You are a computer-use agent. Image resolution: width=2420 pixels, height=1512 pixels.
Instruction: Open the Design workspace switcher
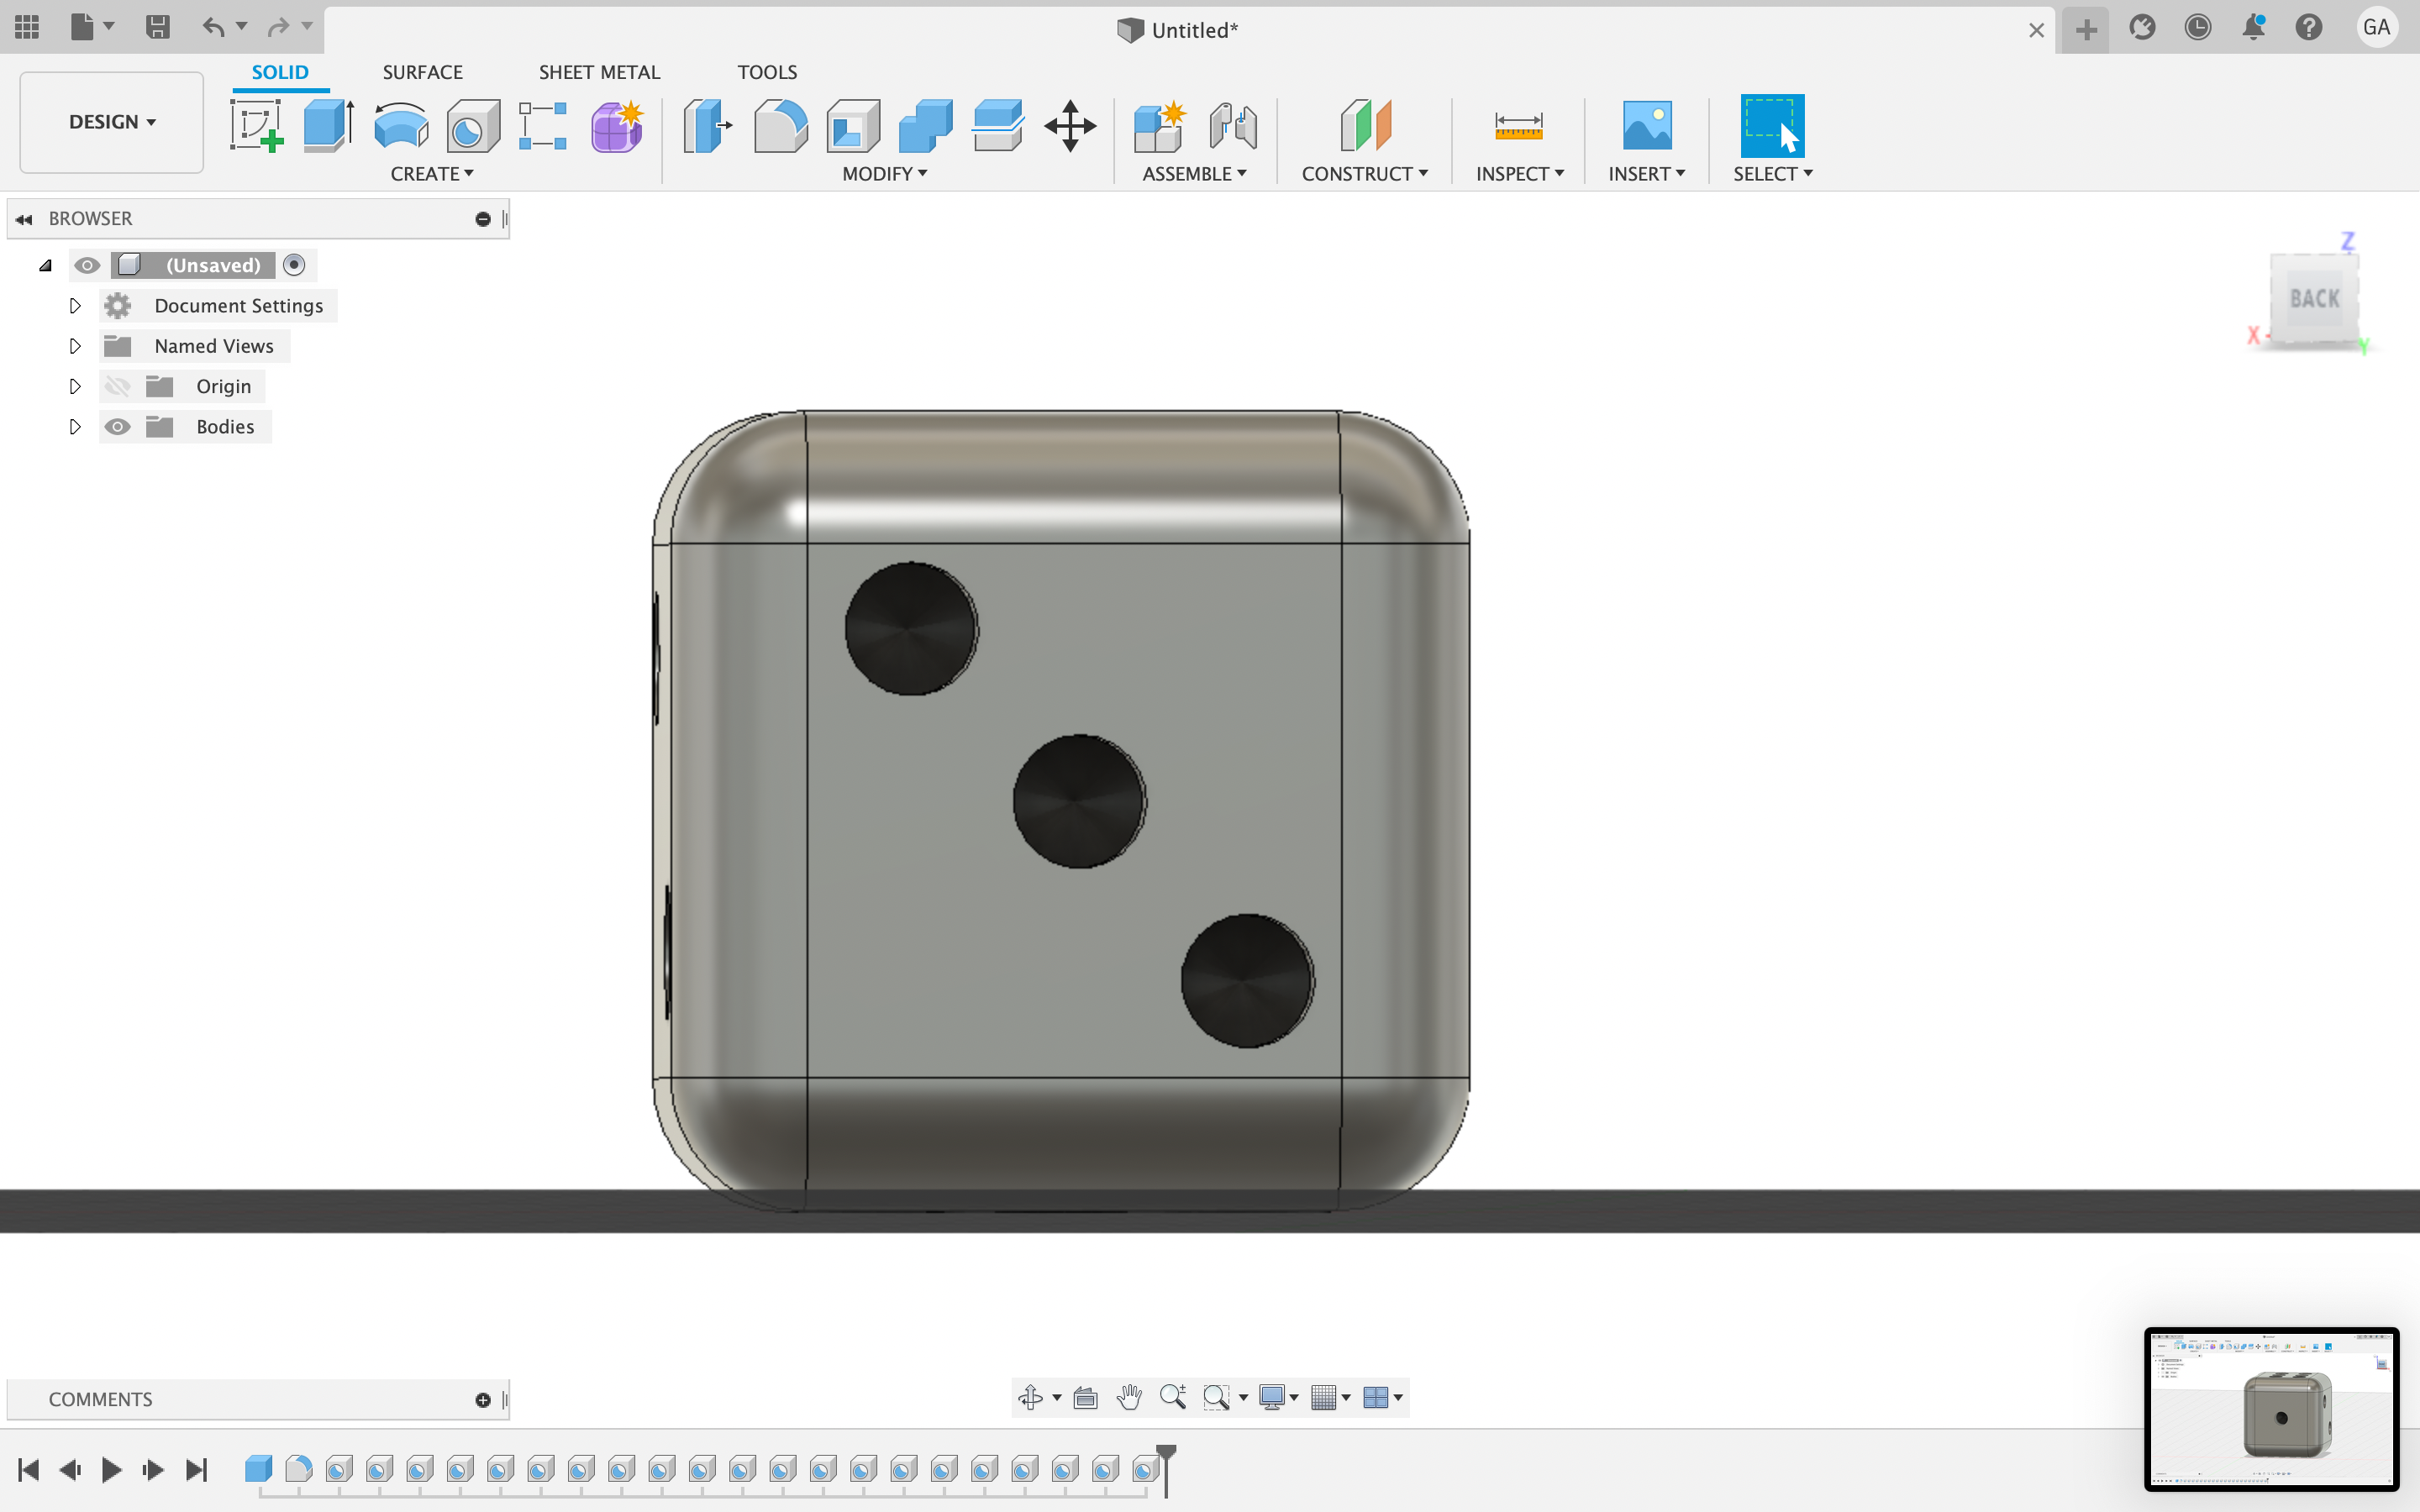point(110,121)
